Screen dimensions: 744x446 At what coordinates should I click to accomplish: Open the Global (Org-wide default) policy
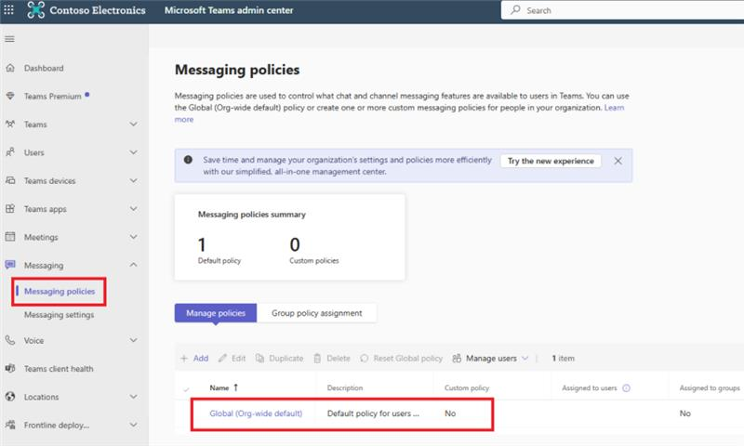pyautogui.click(x=256, y=413)
